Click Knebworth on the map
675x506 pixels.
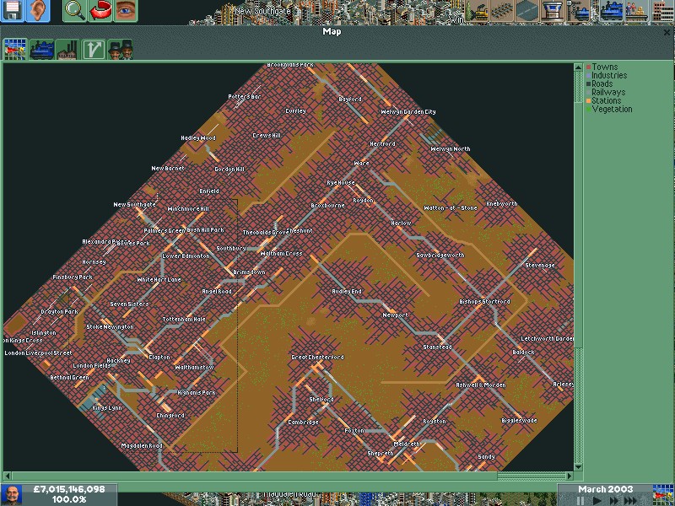point(501,203)
